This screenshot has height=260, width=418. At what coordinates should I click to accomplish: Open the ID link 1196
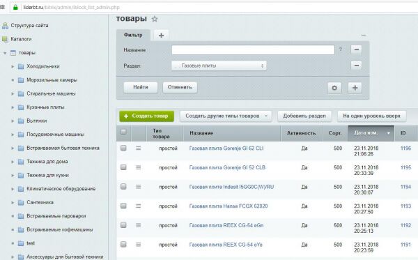[405, 148]
